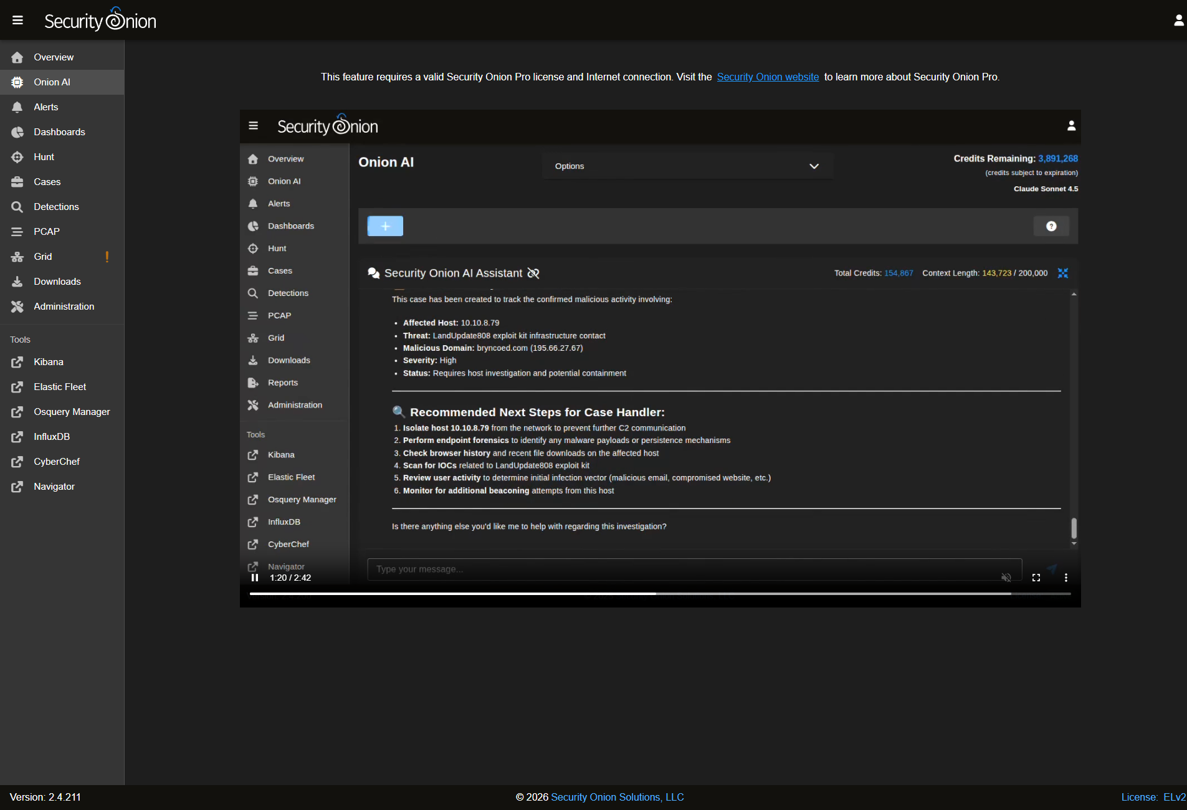Enter fullscreen mode on the video
The image size is (1187, 810).
click(x=1036, y=578)
